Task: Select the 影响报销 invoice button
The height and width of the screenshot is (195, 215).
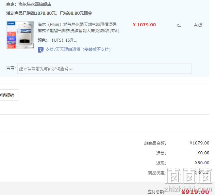Action: click(9, 95)
